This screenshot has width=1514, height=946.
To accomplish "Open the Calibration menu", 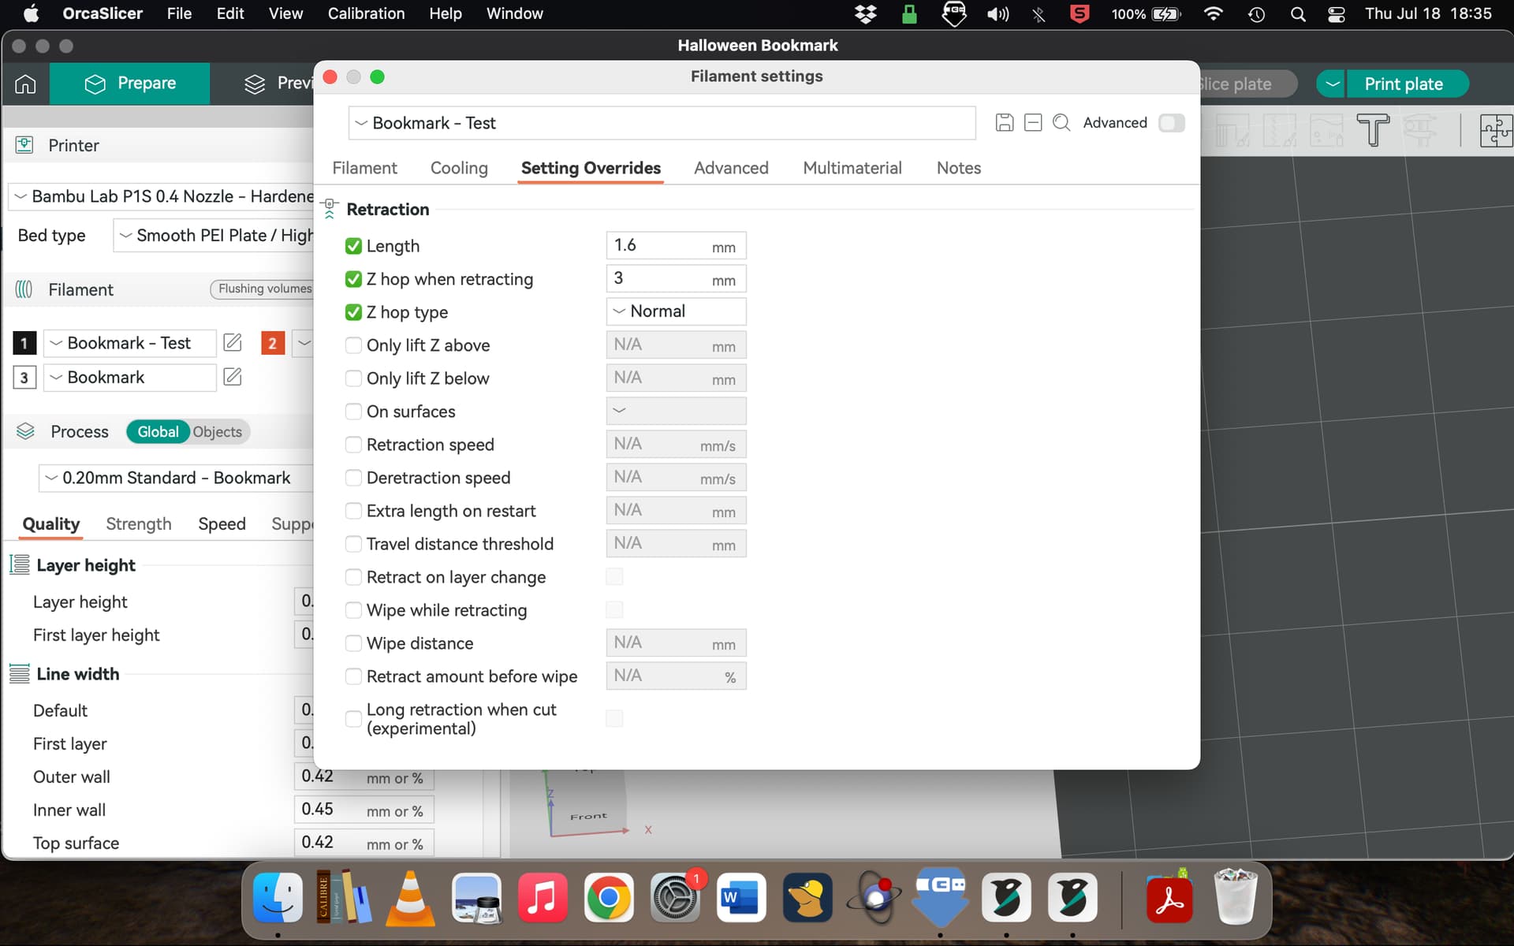I will (366, 13).
